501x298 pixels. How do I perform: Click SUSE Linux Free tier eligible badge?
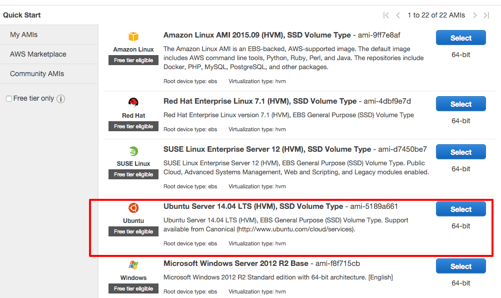click(x=133, y=174)
